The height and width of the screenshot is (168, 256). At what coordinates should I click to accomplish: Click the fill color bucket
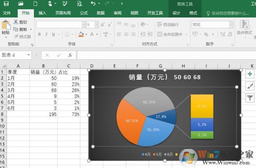coord(81,34)
